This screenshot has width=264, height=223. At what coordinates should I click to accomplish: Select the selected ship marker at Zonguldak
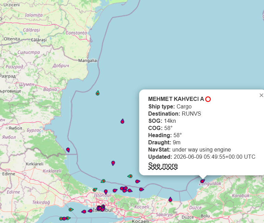[x=202, y=181]
